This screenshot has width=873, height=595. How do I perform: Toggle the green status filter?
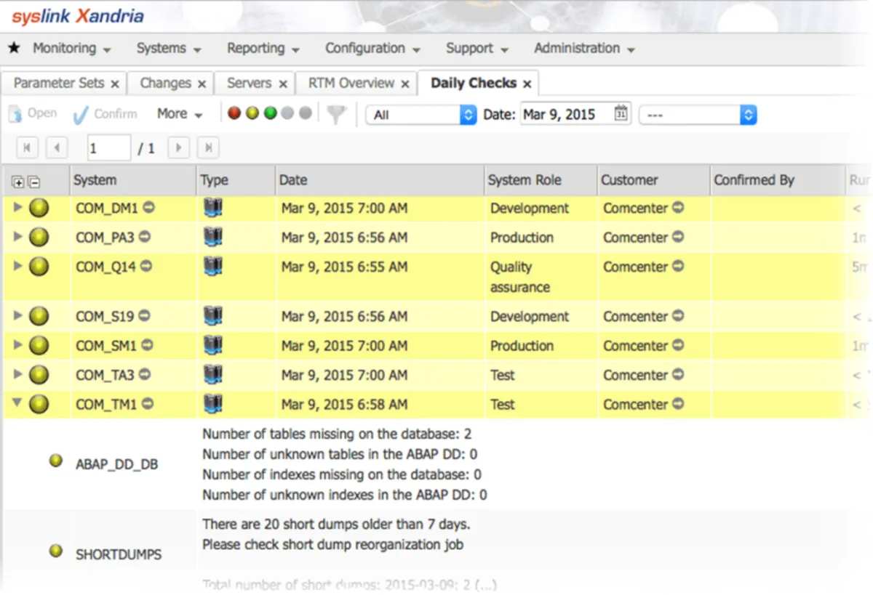(270, 113)
